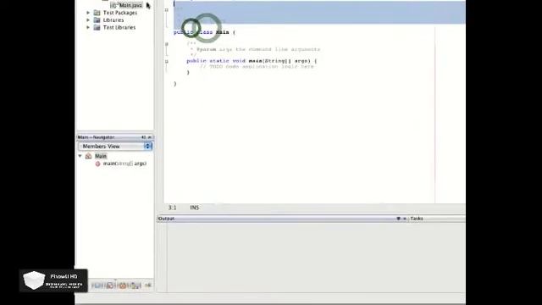This screenshot has height=305, width=542.
Task: Expand the Test Libraries node
Action: 88,27
